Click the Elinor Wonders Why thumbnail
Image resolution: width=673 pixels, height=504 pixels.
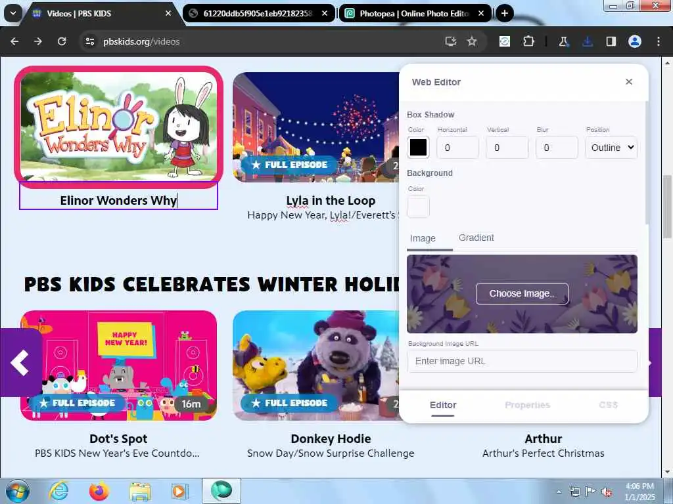(119, 127)
